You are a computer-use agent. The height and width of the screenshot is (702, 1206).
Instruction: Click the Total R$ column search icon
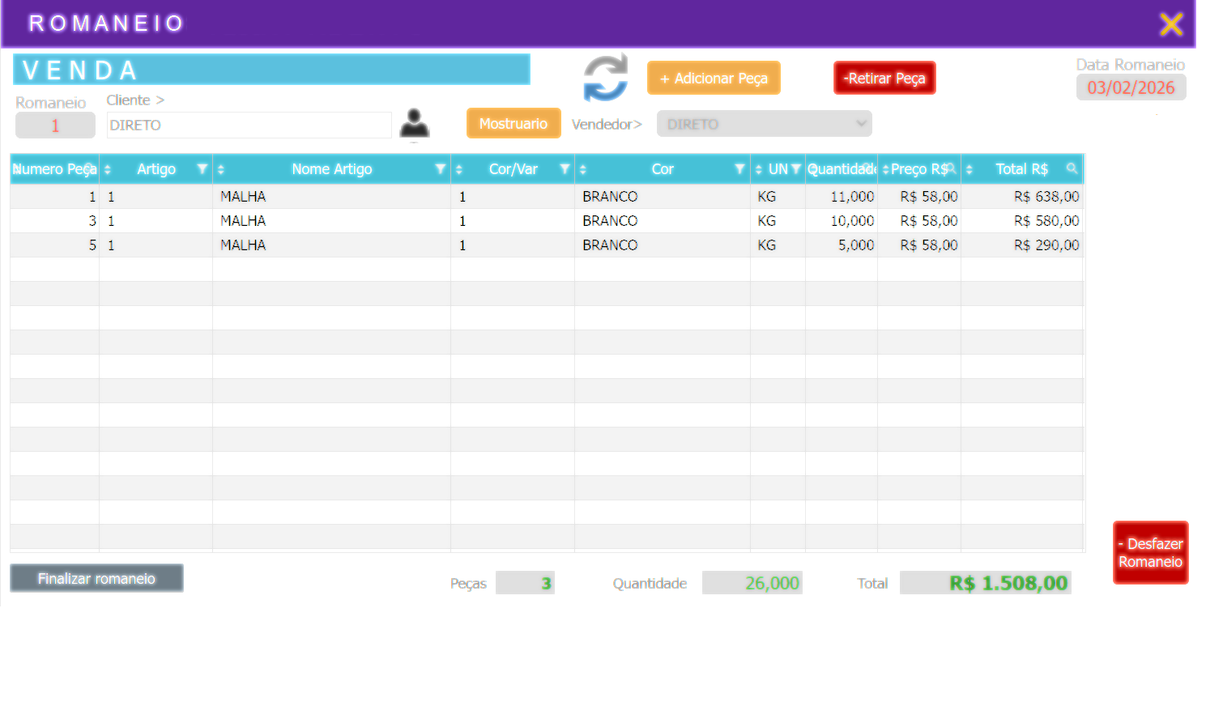click(x=1072, y=168)
